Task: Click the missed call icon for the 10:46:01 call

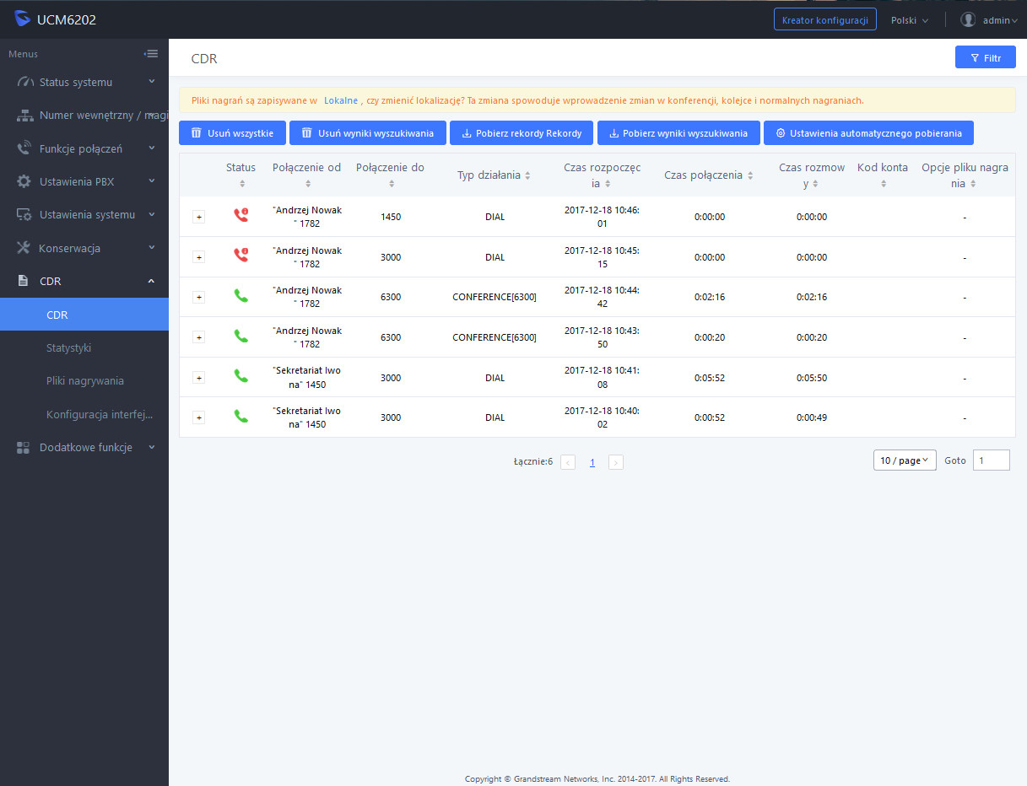Action: (x=241, y=216)
